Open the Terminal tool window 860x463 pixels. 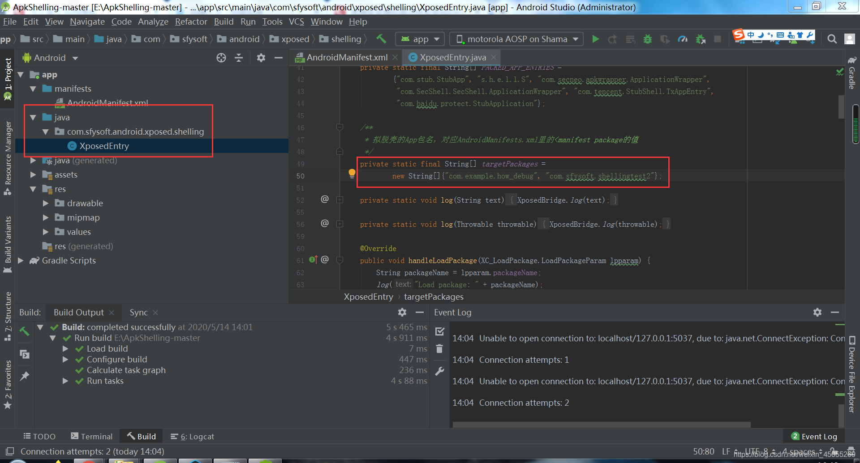click(92, 436)
